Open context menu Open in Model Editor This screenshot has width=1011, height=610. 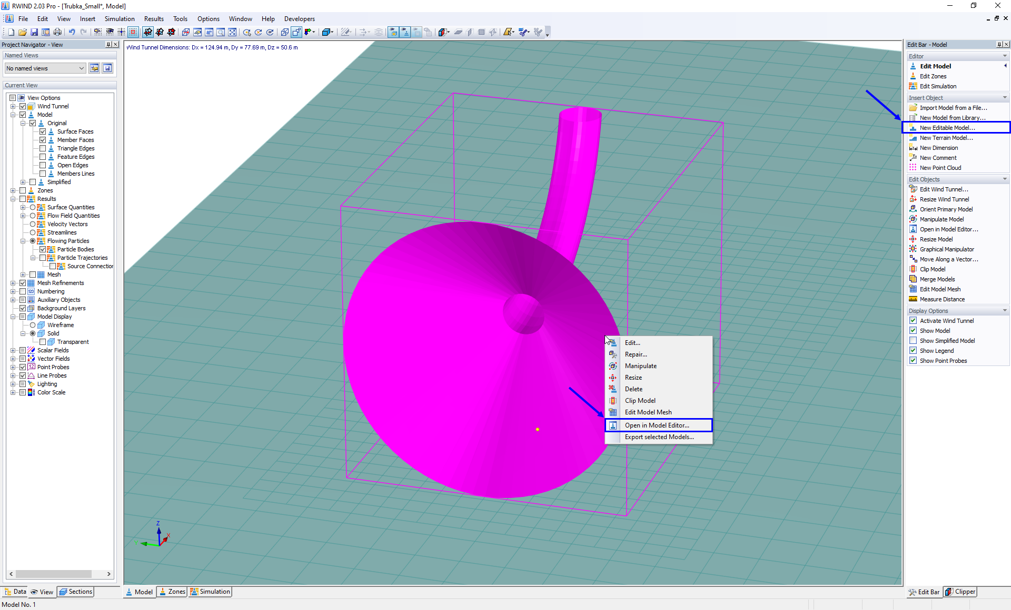pos(657,425)
